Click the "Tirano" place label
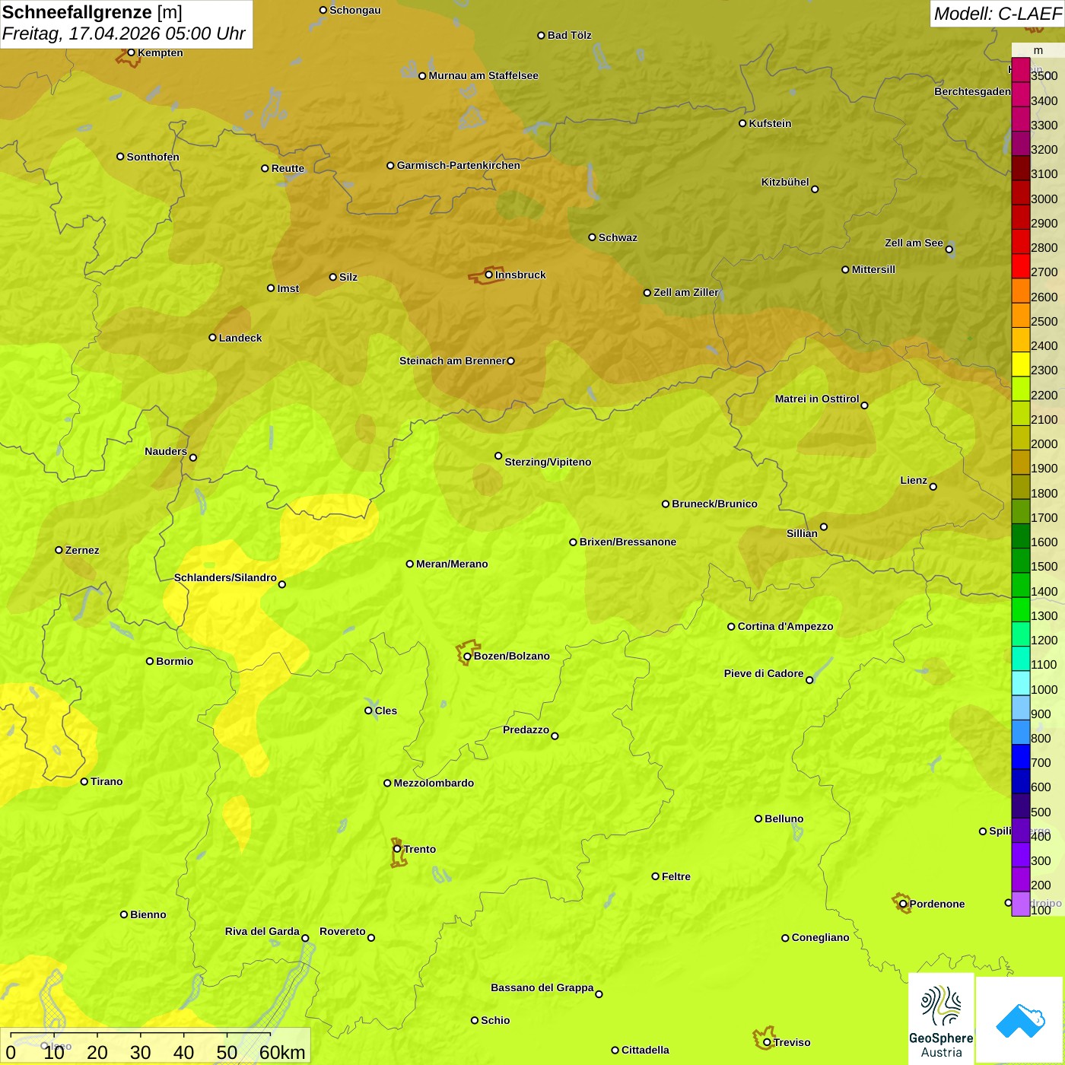Image resolution: width=1065 pixels, height=1065 pixels. tap(106, 781)
